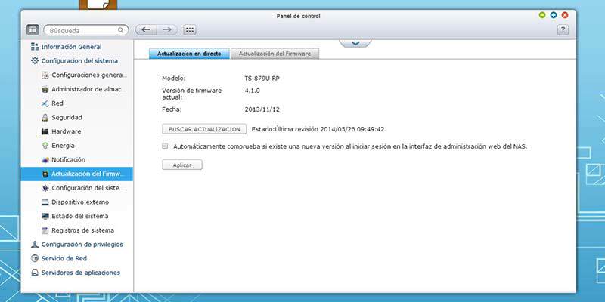Click the Configuración del sistema backup icon

[45, 188]
